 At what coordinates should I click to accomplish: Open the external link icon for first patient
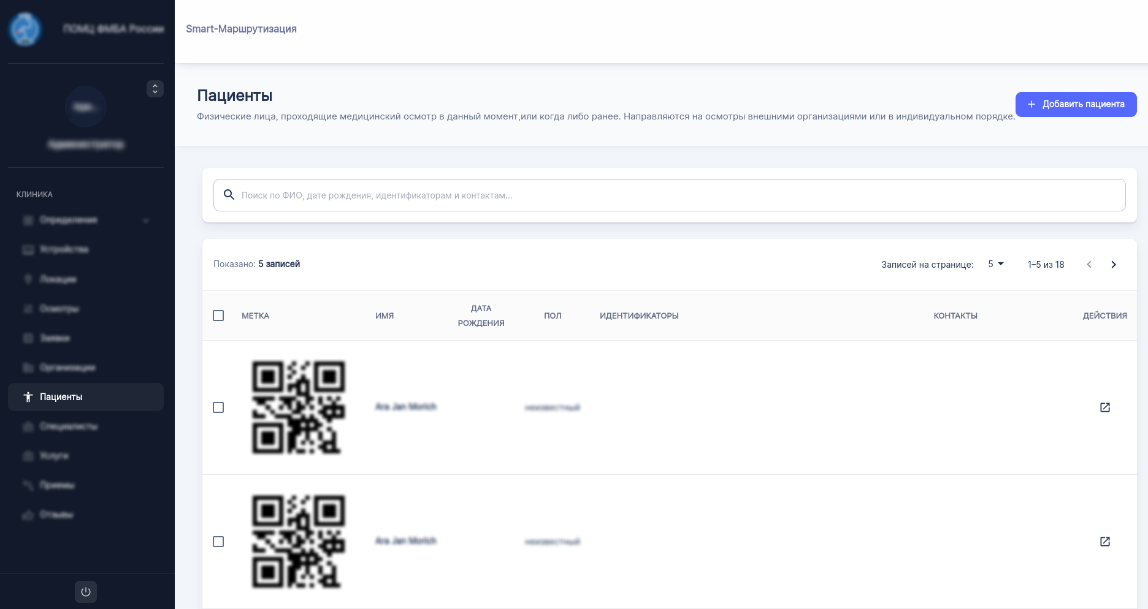(1105, 407)
